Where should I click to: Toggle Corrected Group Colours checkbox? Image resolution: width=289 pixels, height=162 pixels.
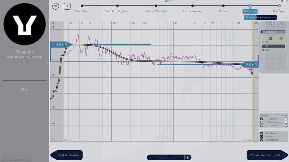pos(286,122)
